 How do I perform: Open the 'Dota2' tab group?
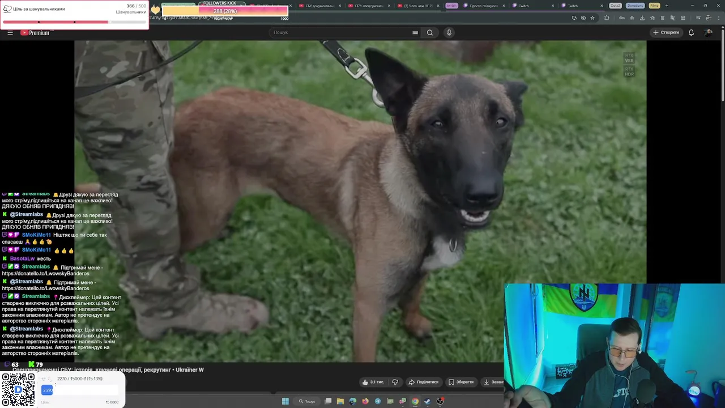click(x=615, y=6)
